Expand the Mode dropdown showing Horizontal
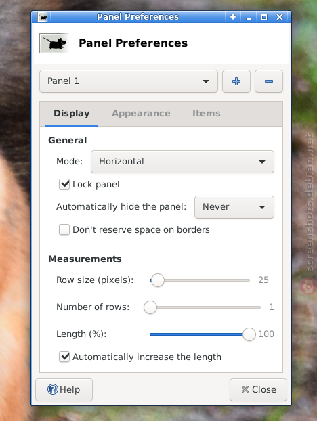 [182, 162]
